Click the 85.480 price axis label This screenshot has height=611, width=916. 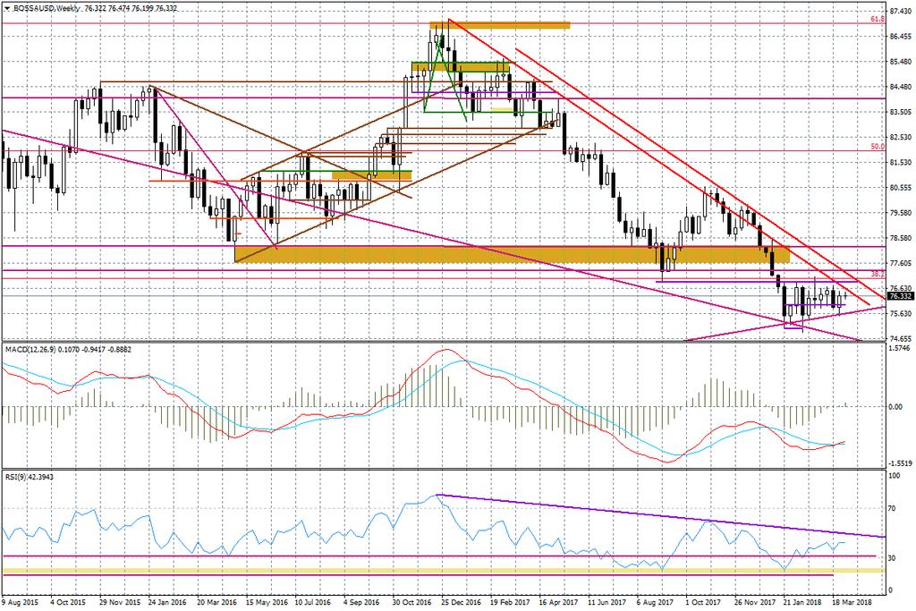[901, 62]
